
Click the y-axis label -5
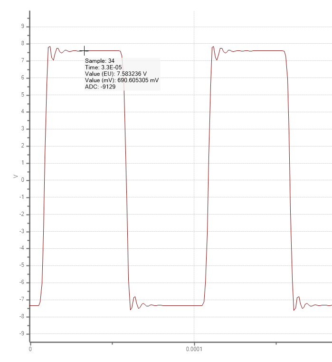click(22, 265)
